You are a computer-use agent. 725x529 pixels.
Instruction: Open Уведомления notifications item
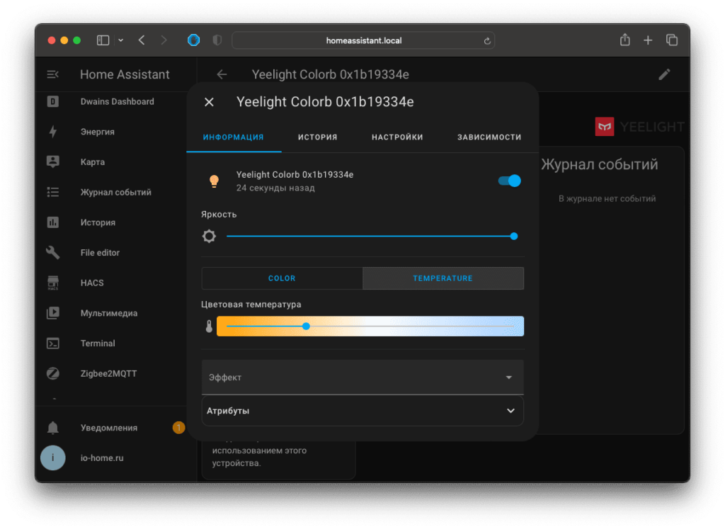tap(108, 428)
